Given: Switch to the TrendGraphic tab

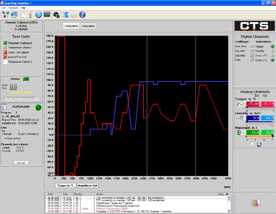Looking at the screenshot, I should click(71, 26).
